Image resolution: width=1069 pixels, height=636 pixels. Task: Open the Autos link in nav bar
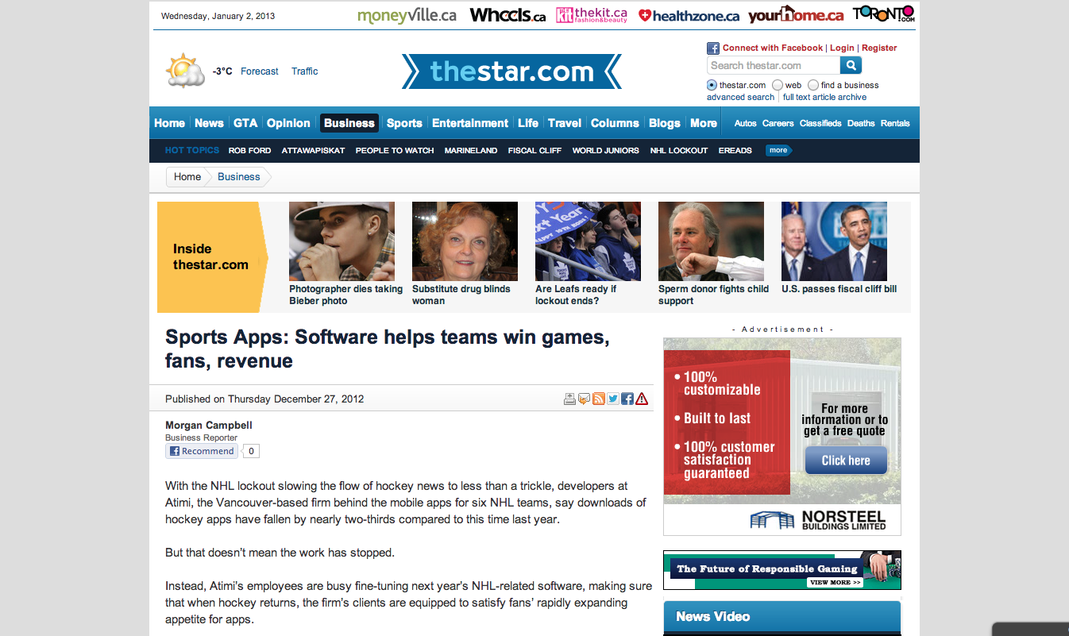[745, 123]
